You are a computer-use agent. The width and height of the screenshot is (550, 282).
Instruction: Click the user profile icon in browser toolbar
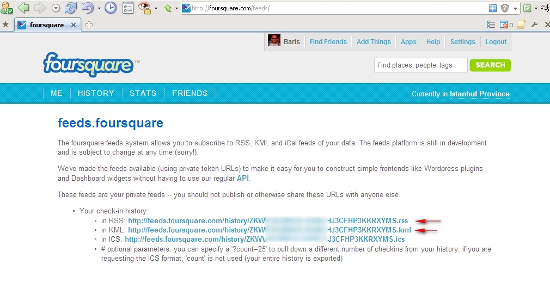[7, 8]
